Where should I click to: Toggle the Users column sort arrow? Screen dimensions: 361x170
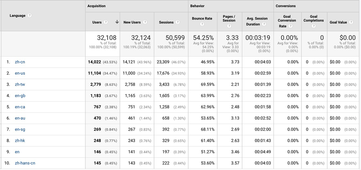tap(117, 22)
